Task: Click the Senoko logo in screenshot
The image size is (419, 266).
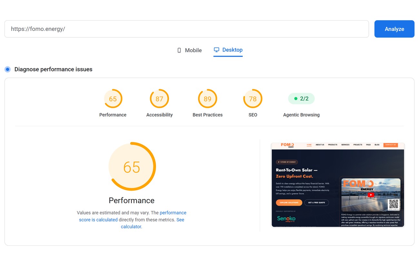Action: tap(286, 219)
